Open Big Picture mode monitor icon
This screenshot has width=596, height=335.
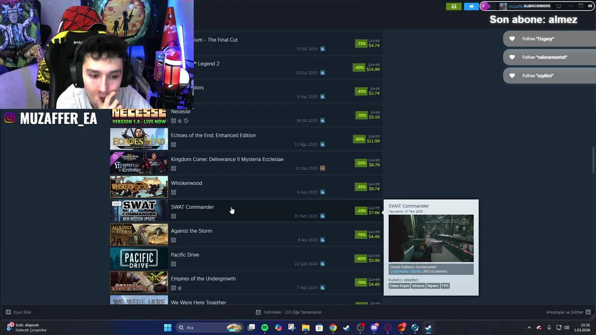point(559,6)
